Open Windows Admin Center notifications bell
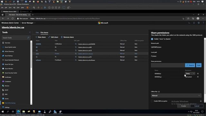Screen dimensions: 206x116 click(x=194, y=23)
